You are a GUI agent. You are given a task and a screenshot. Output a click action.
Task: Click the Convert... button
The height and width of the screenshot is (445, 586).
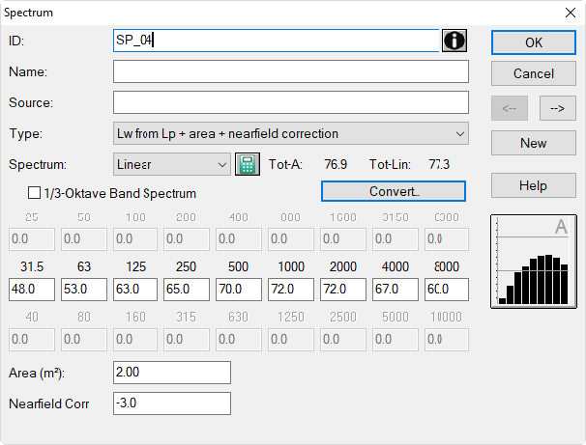coord(394,191)
